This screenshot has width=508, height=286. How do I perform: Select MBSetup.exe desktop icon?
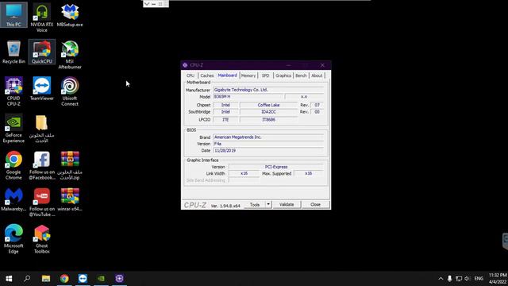(x=70, y=15)
